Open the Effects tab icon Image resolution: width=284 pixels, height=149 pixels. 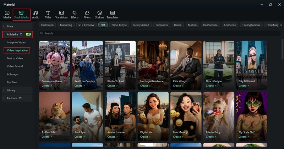[x=75, y=13]
